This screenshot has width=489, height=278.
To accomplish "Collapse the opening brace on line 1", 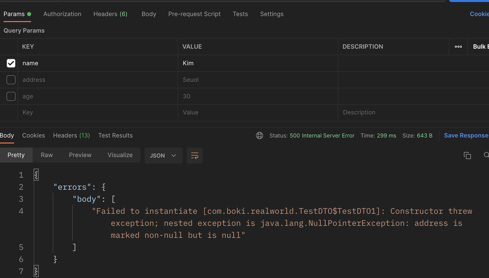I will pos(36,175).
